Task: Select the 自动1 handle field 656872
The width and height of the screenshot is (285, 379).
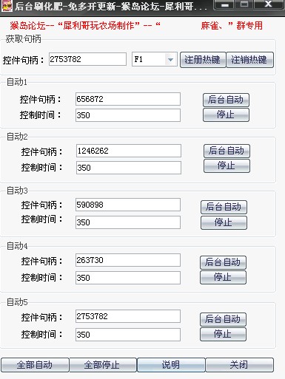Action: tap(128, 99)
